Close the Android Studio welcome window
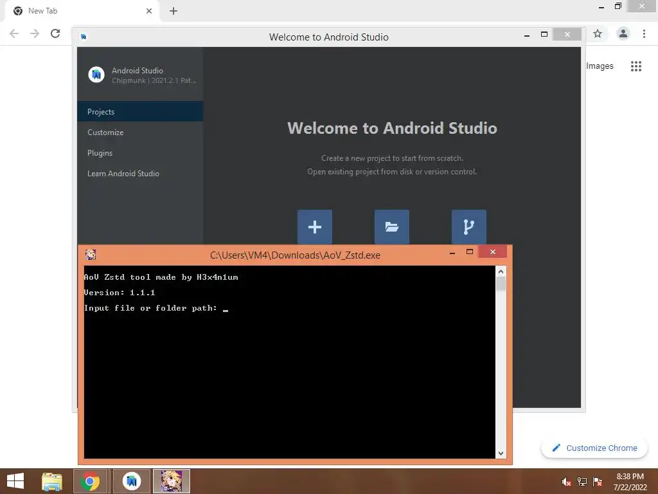The image size is (658, 494). tap(567, 35)
